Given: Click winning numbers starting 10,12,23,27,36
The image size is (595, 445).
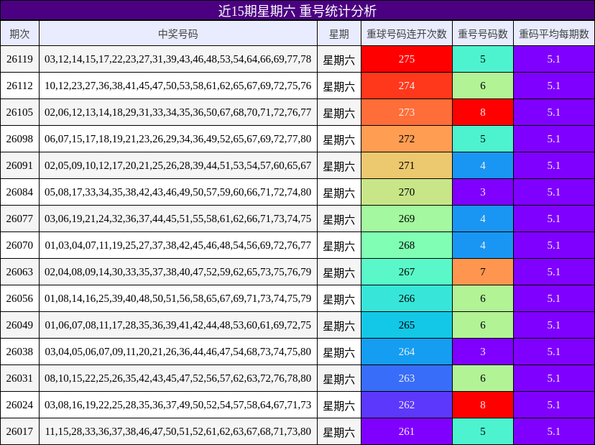Looking at the screenshot, I should click(178, 86).
